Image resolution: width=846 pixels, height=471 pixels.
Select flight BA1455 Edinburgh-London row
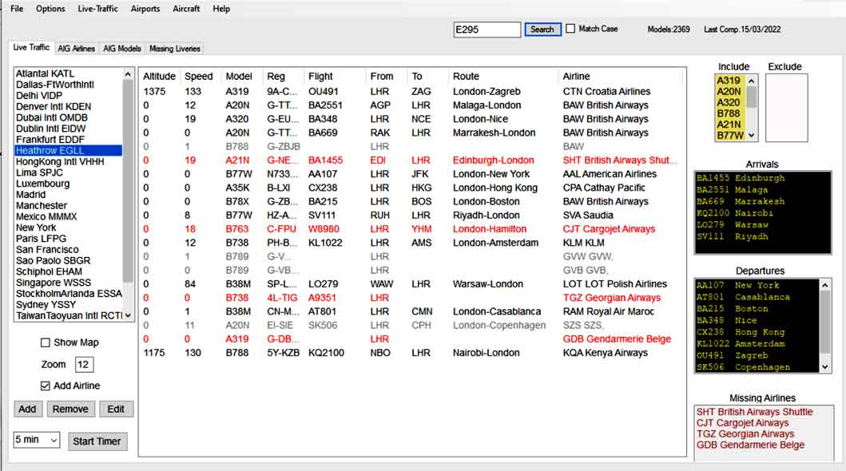pos(411,160)
